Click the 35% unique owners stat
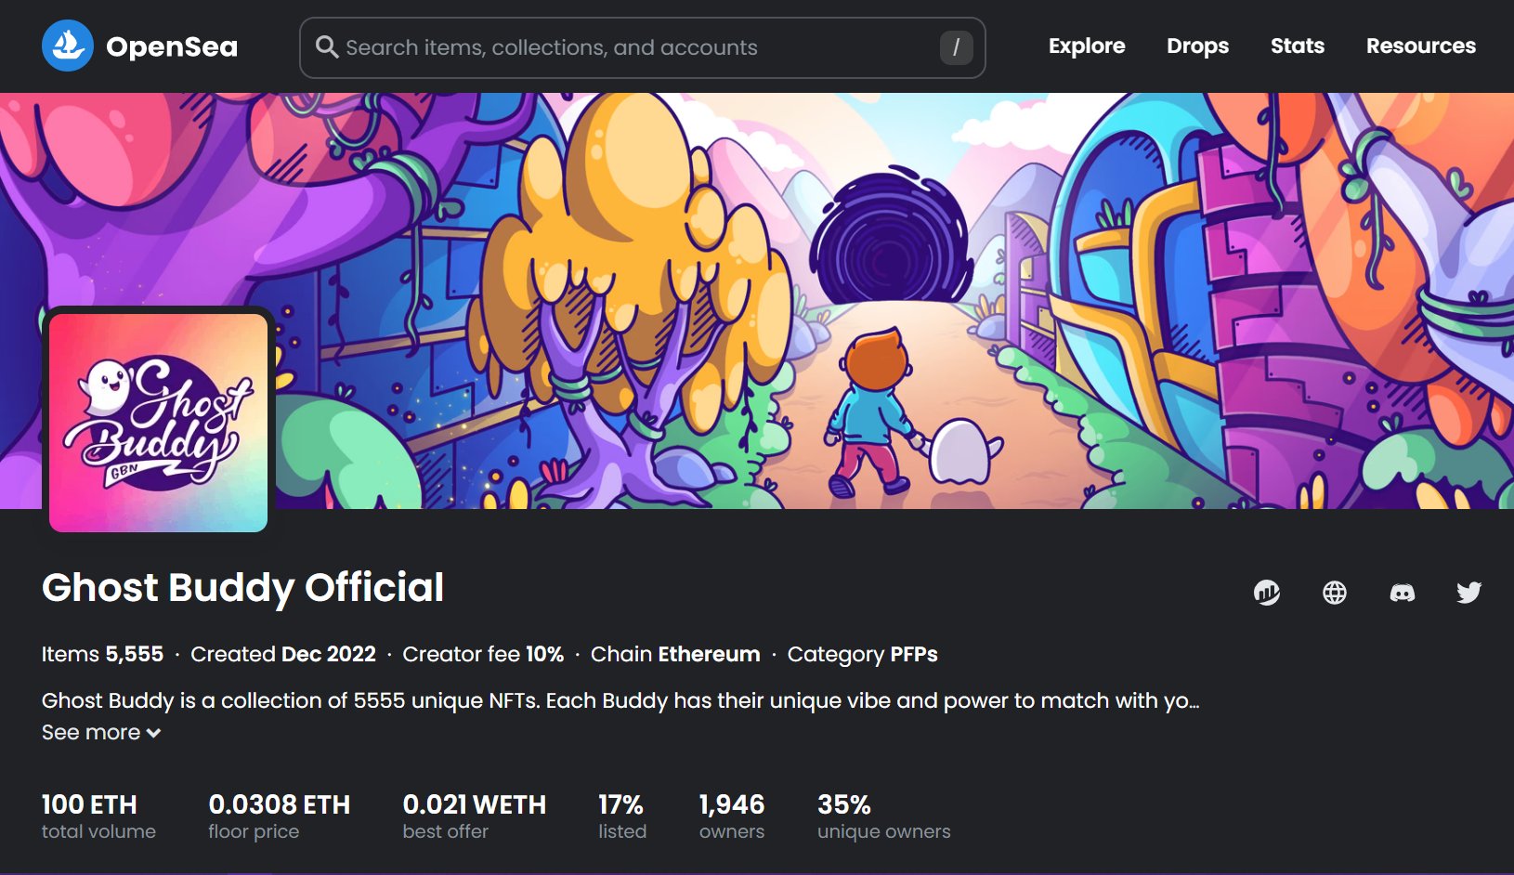Screen dimensions: 1514x875 (884, 816)
